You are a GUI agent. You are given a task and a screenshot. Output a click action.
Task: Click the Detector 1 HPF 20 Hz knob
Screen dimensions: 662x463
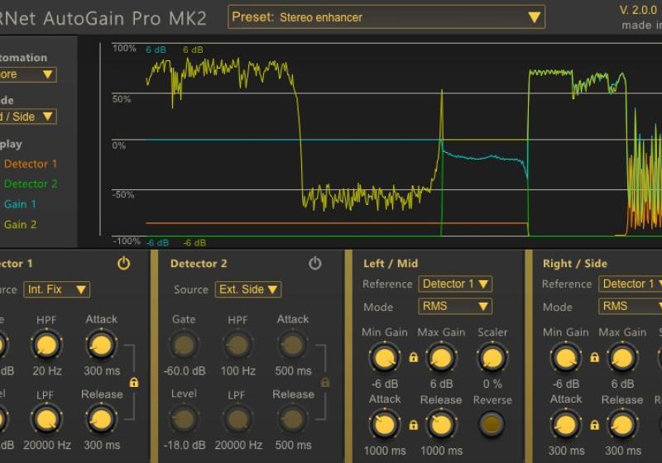click(47, 345)
